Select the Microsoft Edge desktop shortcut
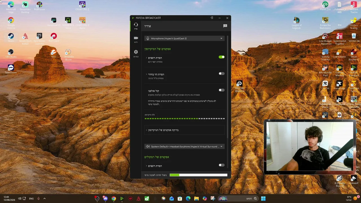Image resolution: width=361 pixels, height=203 pixels. coord(11,7)
